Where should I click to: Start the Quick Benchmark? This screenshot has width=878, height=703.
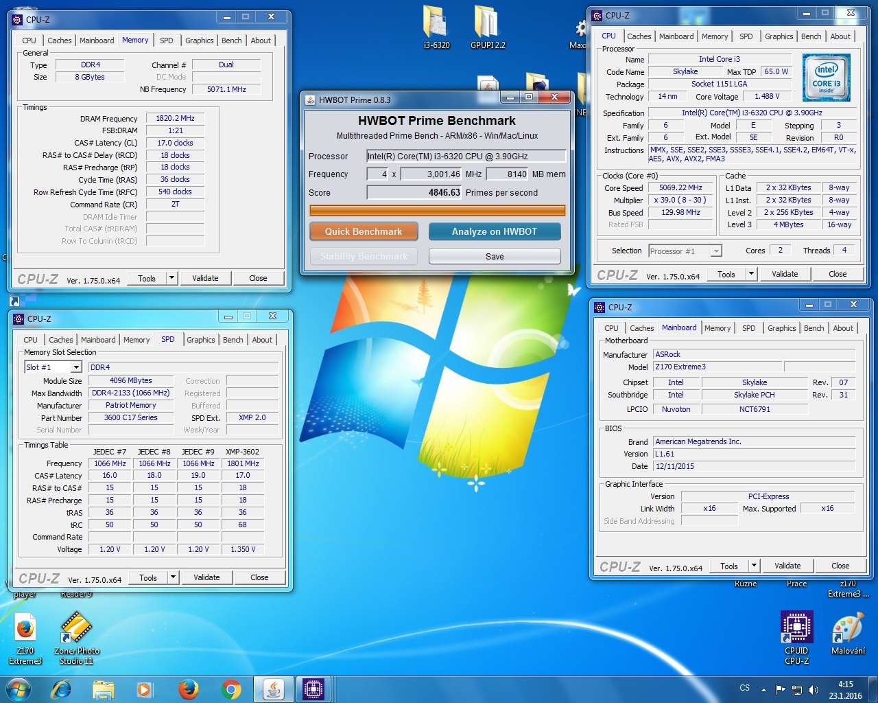click(364, 231)
